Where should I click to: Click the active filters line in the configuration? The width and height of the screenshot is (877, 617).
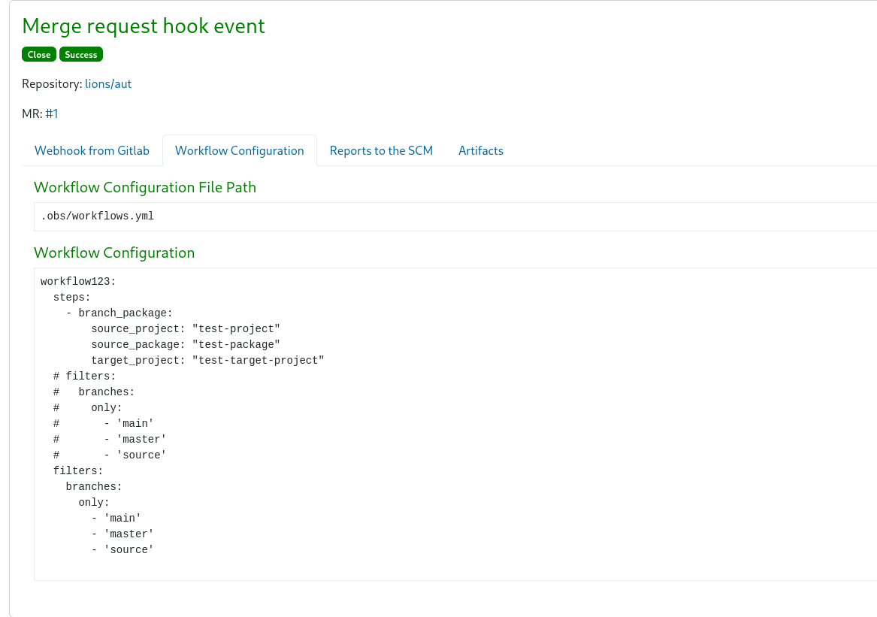tap(77, 471)
